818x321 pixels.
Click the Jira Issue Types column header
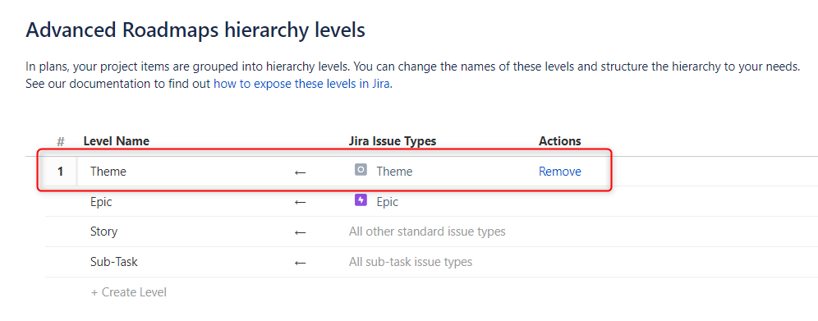[x=393, y=141]
